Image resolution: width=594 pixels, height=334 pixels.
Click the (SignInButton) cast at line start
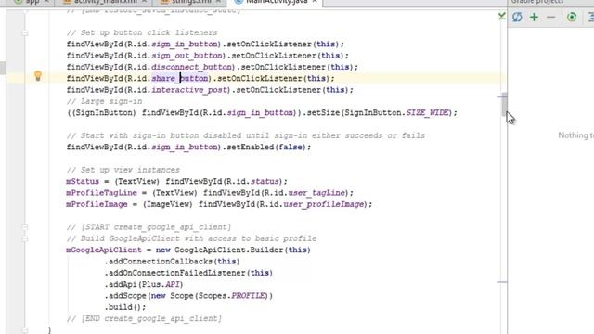click(x=101, y=112)
